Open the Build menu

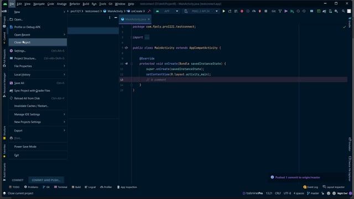click(x=86, y=4)
